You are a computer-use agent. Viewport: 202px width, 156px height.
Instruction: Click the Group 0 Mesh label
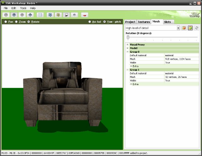click(133, 59)
